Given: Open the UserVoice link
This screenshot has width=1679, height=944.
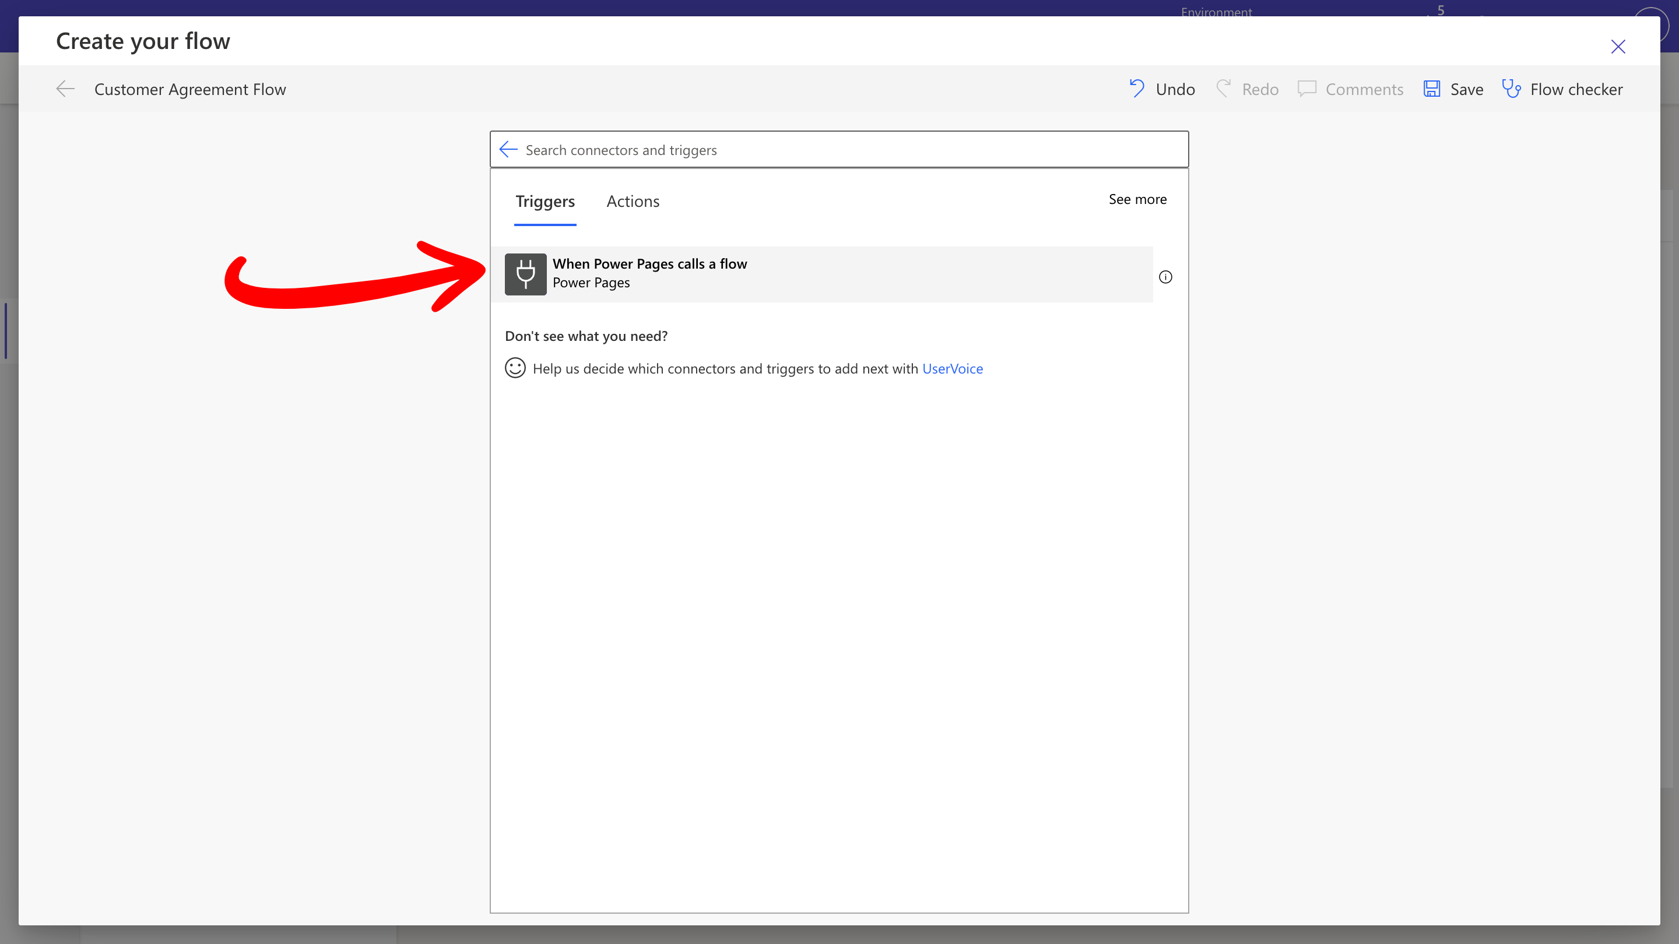Looking at the screenshot, I should point(952,369).
